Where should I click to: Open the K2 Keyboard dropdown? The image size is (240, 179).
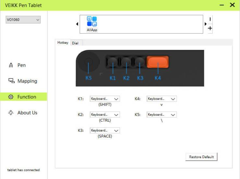(x=105, y=115)
